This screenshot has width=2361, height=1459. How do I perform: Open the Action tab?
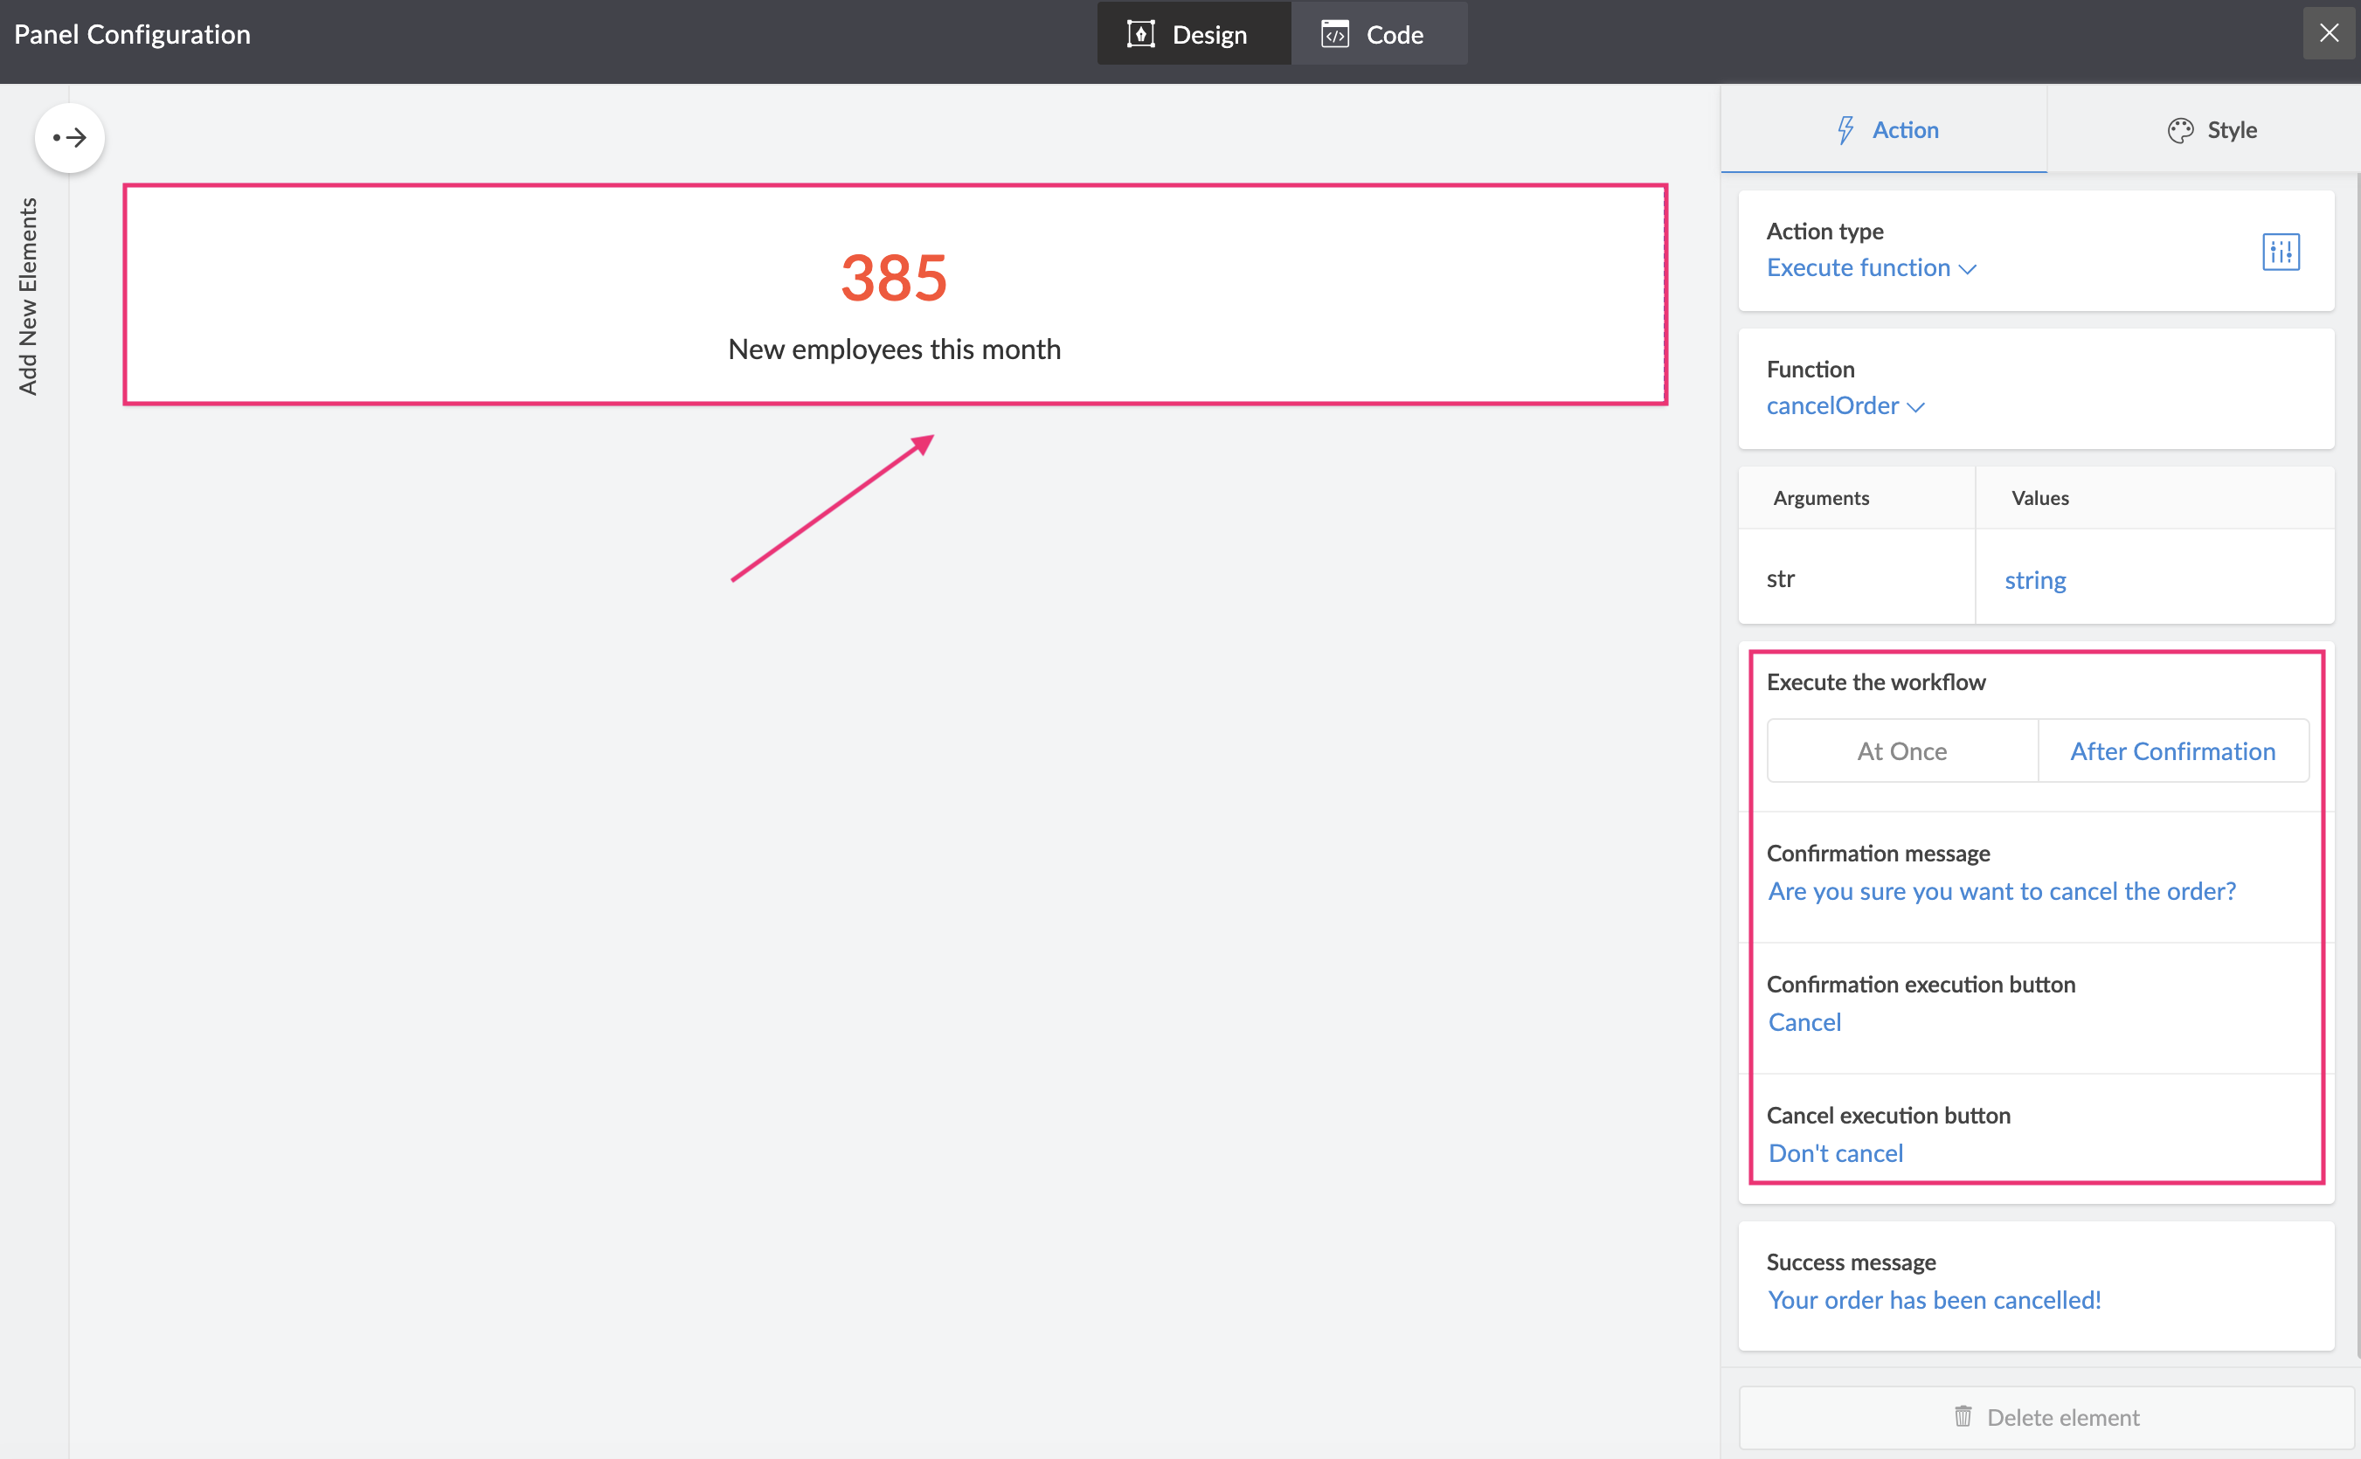pyautogui.click(x=1885, y=129)
